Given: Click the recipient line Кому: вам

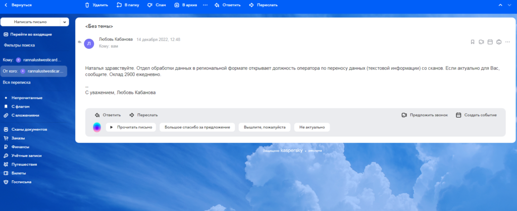Looking at the screenshot, I should click(x=109, y=46).
